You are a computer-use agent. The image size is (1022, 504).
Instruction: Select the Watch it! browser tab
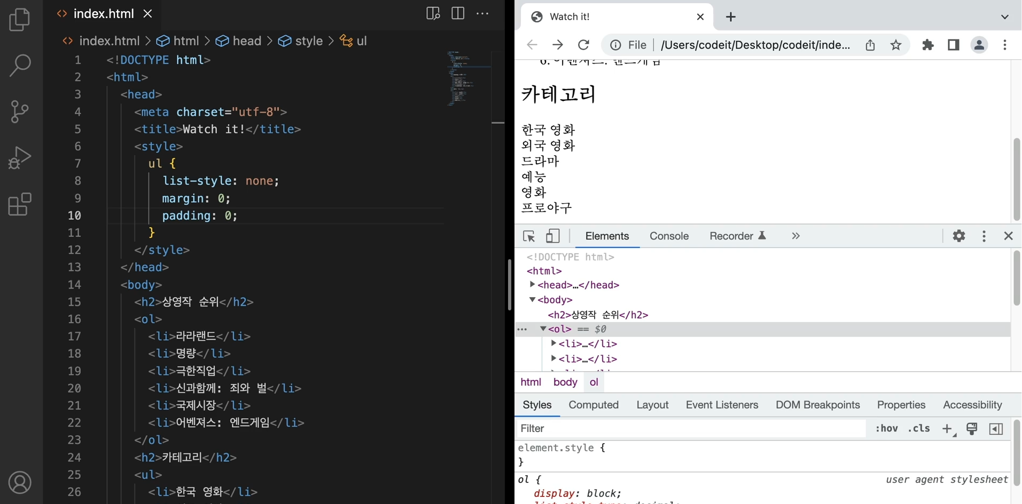[617, 17]
